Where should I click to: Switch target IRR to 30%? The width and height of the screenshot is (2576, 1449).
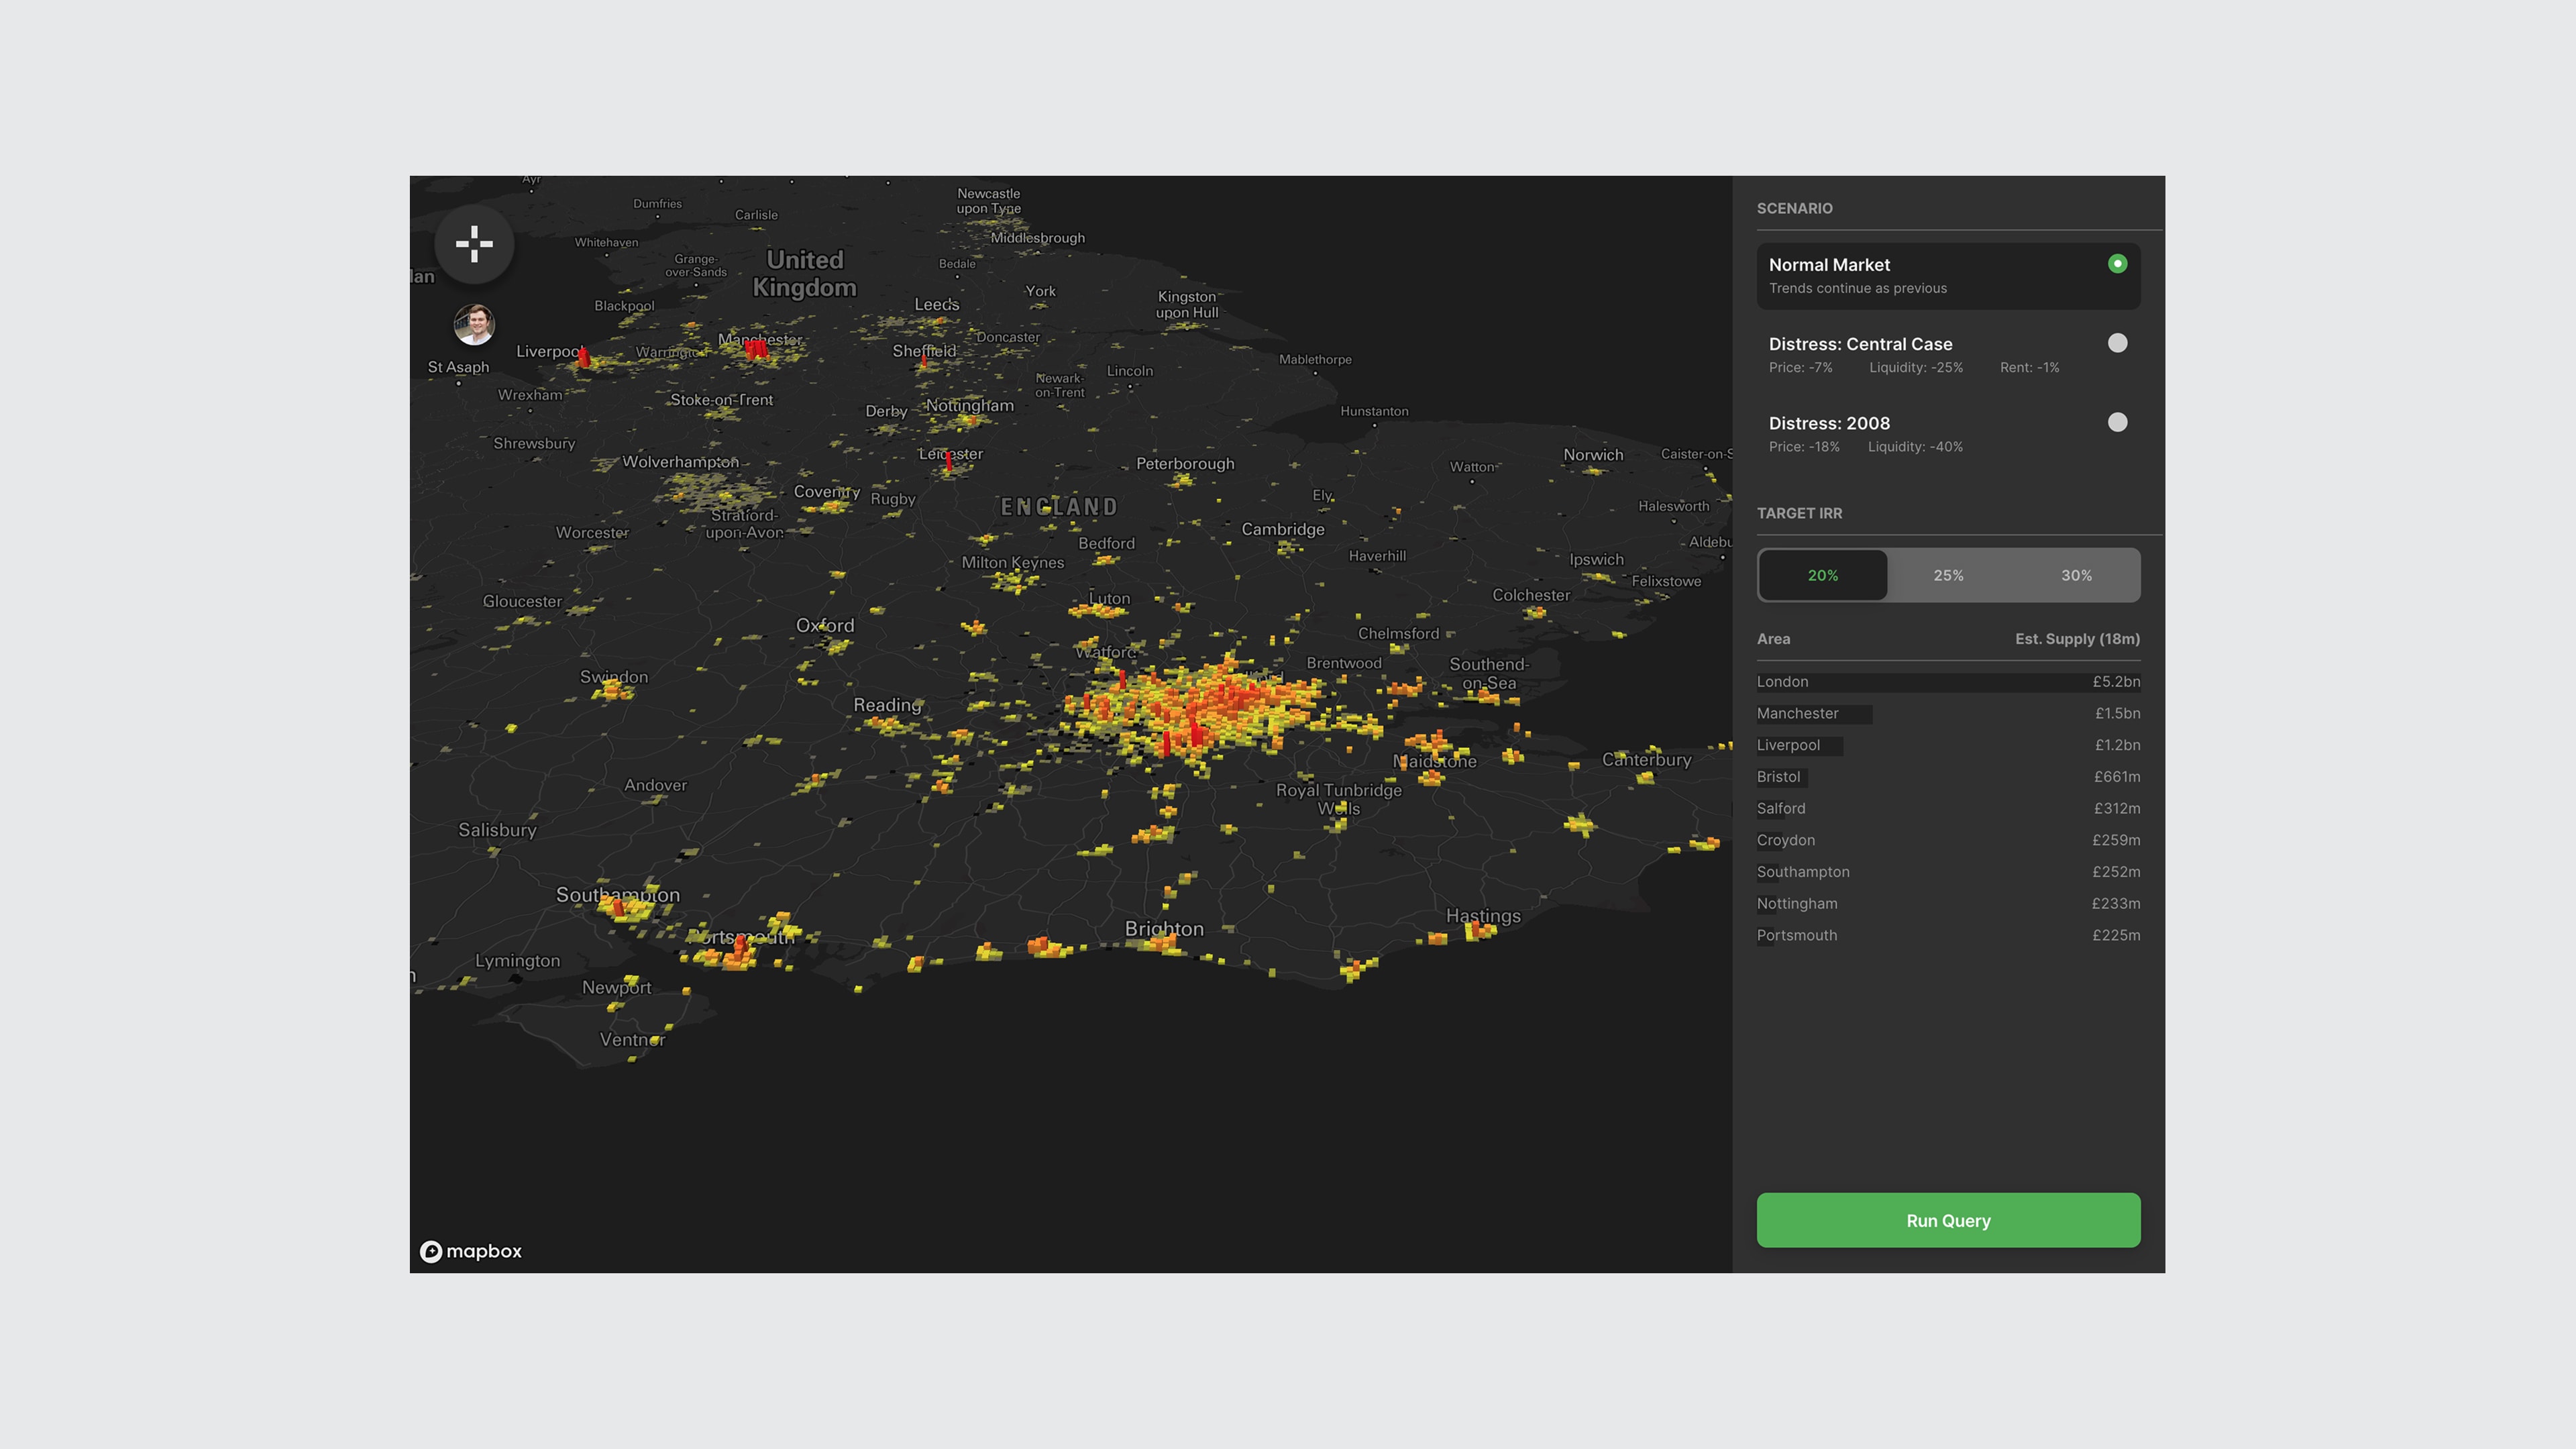2076,575
